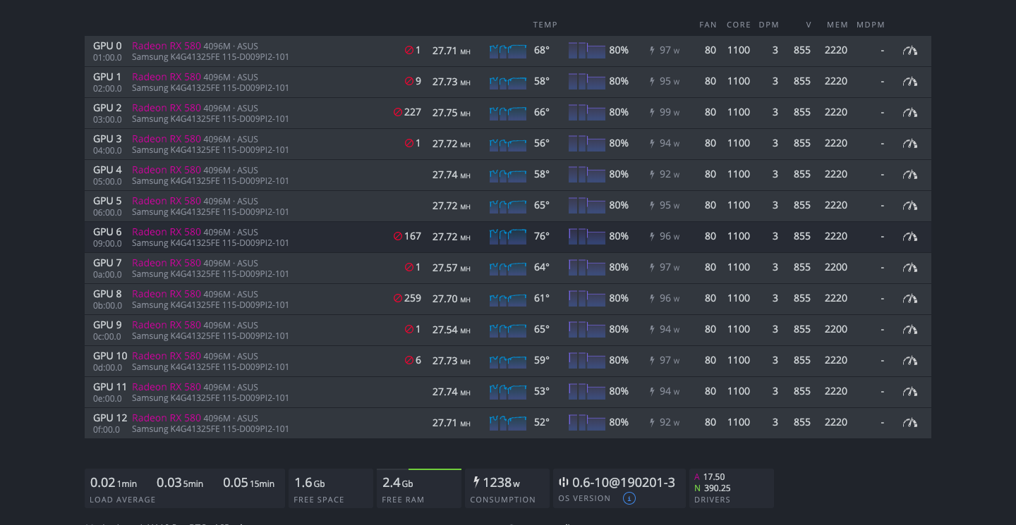Click the lightning icon in Consumption tile
The width and height of the screenshot is (1016, 525).
click(x=476, y=482)
